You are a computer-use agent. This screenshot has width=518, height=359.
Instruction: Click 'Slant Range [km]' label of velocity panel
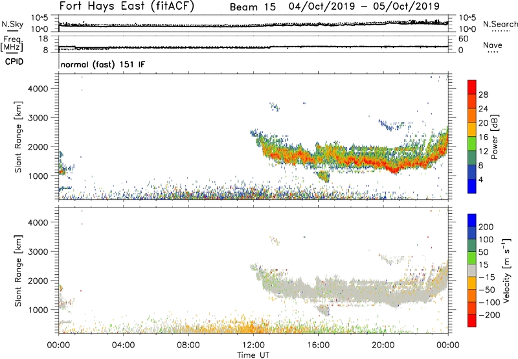tap(18, 271)
